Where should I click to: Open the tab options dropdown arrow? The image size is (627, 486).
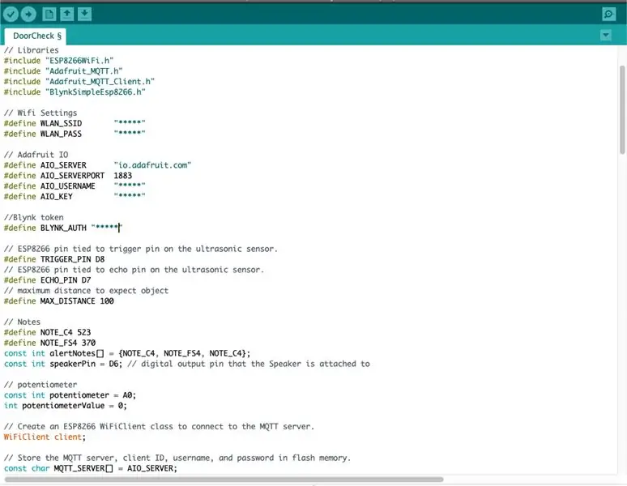coord(606,35)
